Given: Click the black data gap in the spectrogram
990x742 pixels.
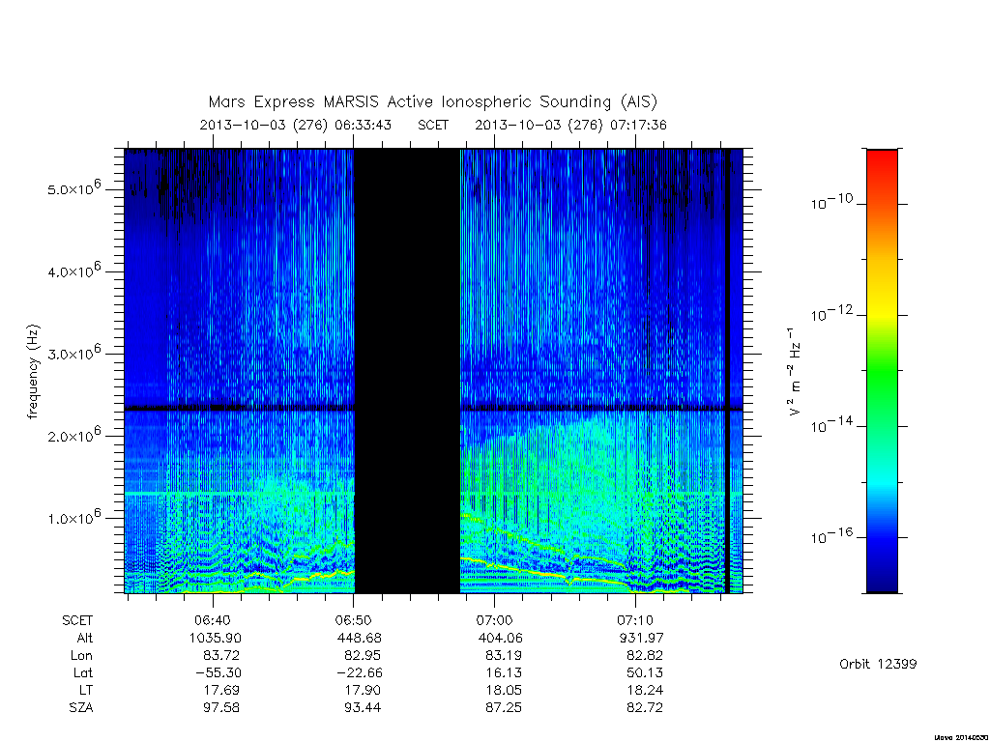Looking at the screenshot, I should (x=407, y=371).
